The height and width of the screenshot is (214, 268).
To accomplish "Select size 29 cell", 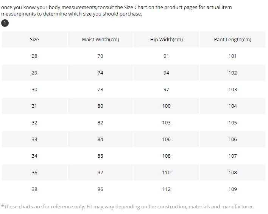I will coord(34,73).
